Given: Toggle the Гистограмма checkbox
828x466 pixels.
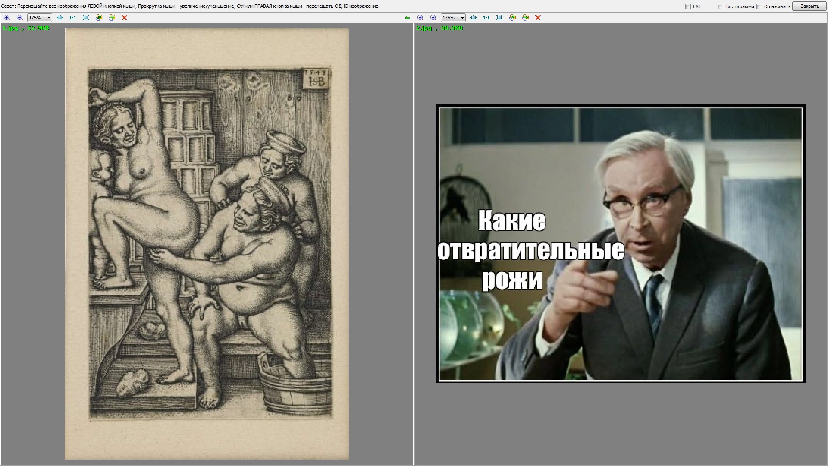Looking at the screenshot, I should [x=720, y=6].
